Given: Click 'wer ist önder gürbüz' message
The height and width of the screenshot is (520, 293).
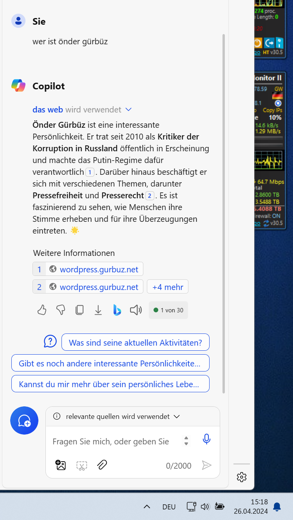Looking at the screenshot, I should [70, 41].
